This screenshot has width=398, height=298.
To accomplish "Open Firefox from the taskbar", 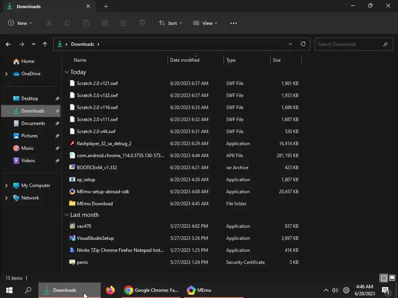I will (110, 290).
